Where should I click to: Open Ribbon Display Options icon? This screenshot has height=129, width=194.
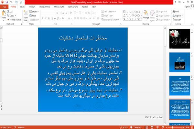point(179,2)
